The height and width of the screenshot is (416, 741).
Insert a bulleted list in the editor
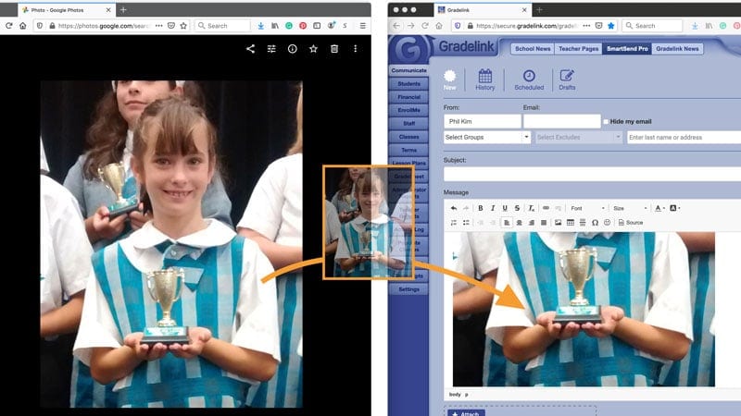coord(466,223)
